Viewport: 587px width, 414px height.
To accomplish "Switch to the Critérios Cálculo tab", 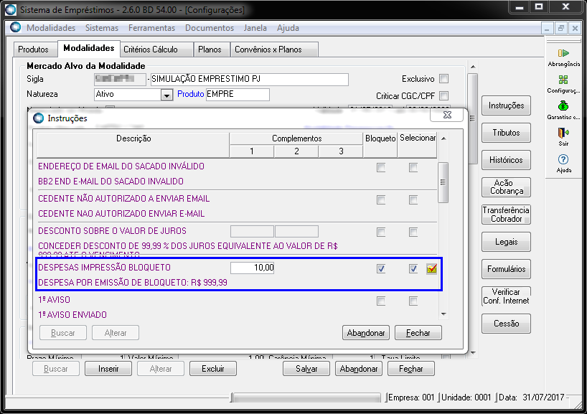I will [x=156, y=50].
